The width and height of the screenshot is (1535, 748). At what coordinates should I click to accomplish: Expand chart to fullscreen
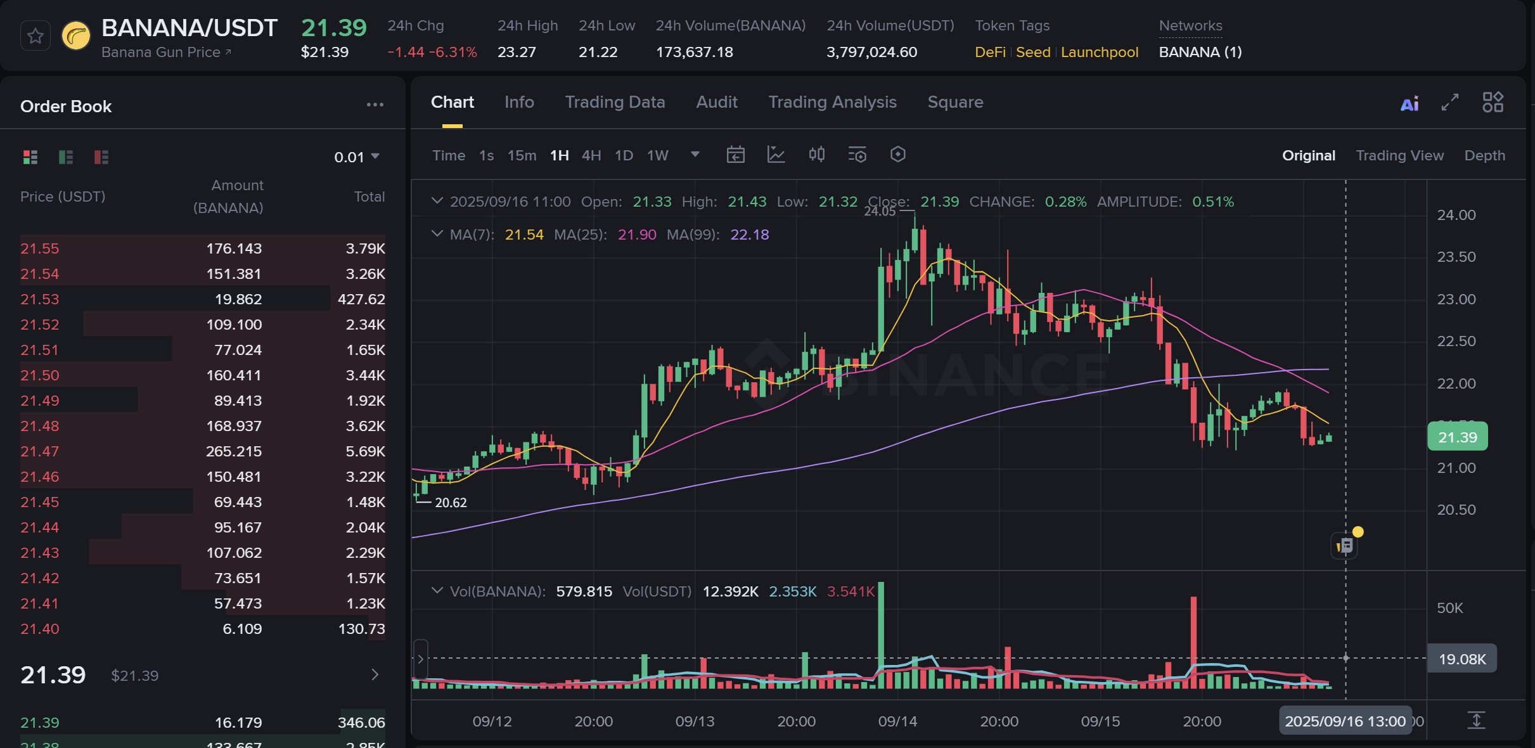(x=1450, y=102)
